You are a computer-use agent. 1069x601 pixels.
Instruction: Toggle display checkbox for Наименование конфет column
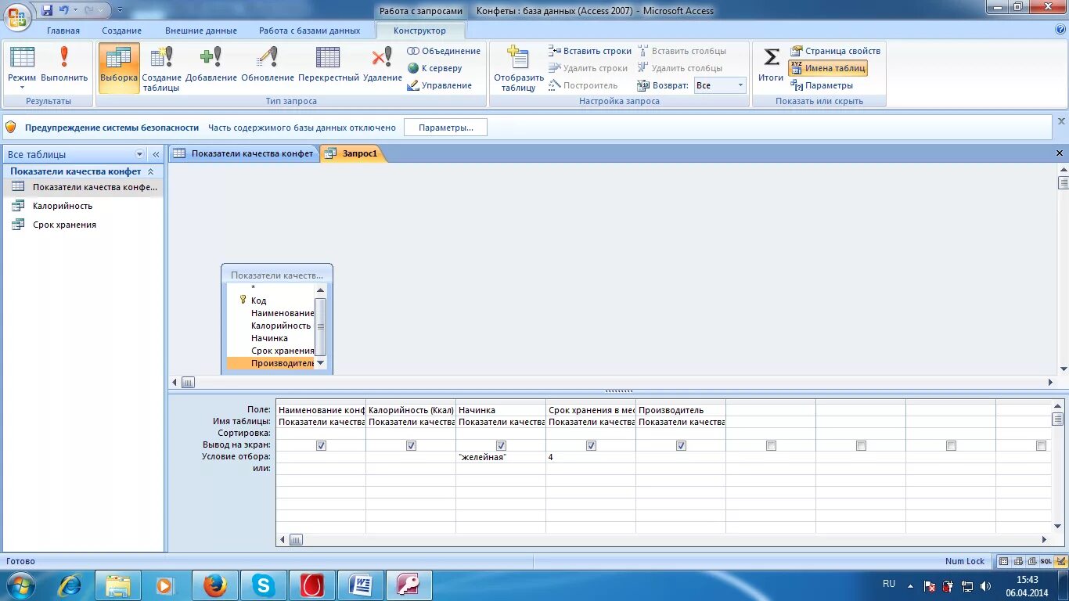321,445
